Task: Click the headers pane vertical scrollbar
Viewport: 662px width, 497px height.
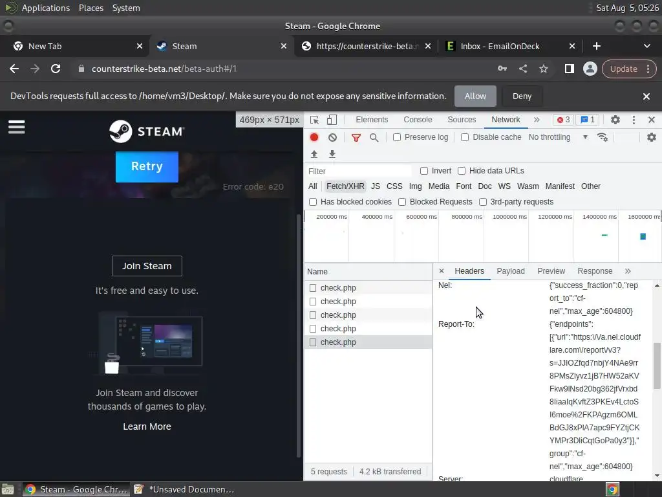Action: coord(657,365)
